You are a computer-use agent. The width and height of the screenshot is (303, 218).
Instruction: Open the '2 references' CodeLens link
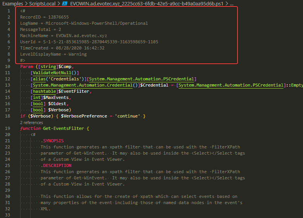[x=31, y=123]
